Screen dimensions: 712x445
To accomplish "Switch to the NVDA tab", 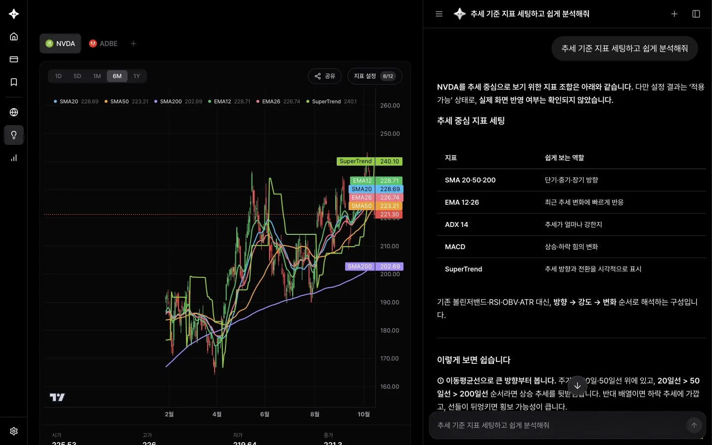I will coord(60,44).
